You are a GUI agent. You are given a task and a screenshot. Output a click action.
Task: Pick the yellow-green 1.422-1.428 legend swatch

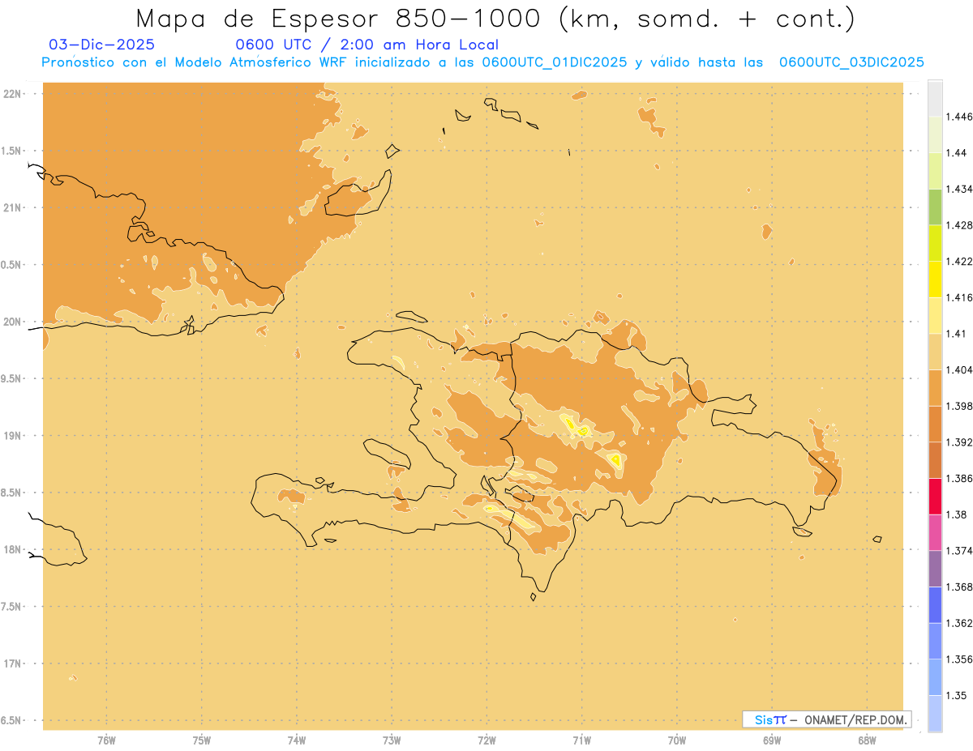click(x=935, y=243)
